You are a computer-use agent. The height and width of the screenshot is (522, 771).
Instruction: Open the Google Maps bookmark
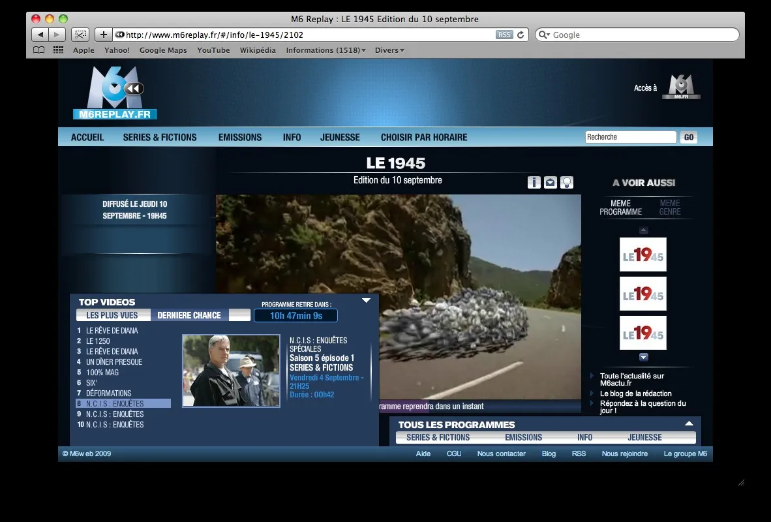point(163,50)
